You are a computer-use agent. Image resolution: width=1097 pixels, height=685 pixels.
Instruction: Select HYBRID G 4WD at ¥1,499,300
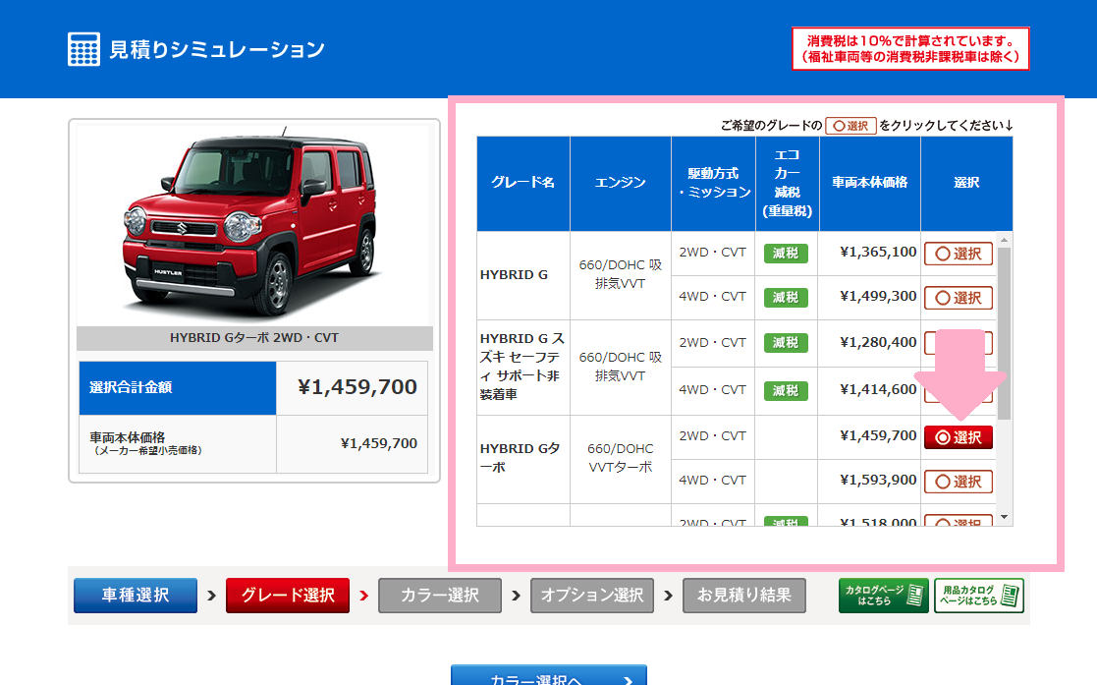tap(959, 298)
